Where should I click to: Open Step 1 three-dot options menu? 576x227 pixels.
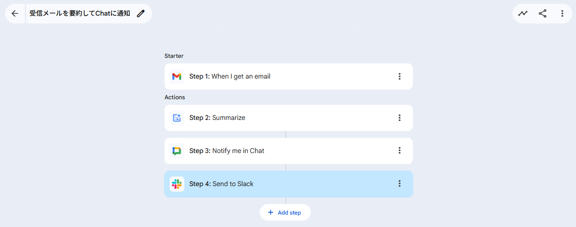(x=399, y=76)
